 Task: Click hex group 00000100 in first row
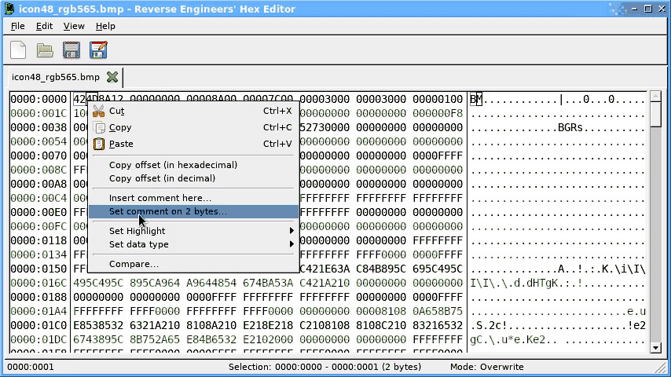click(x=438, y=99)
